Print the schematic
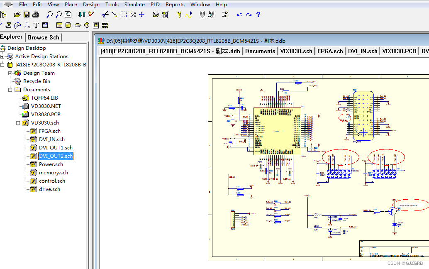The height and width of the screenshot is (269, 429). (36, 14)
